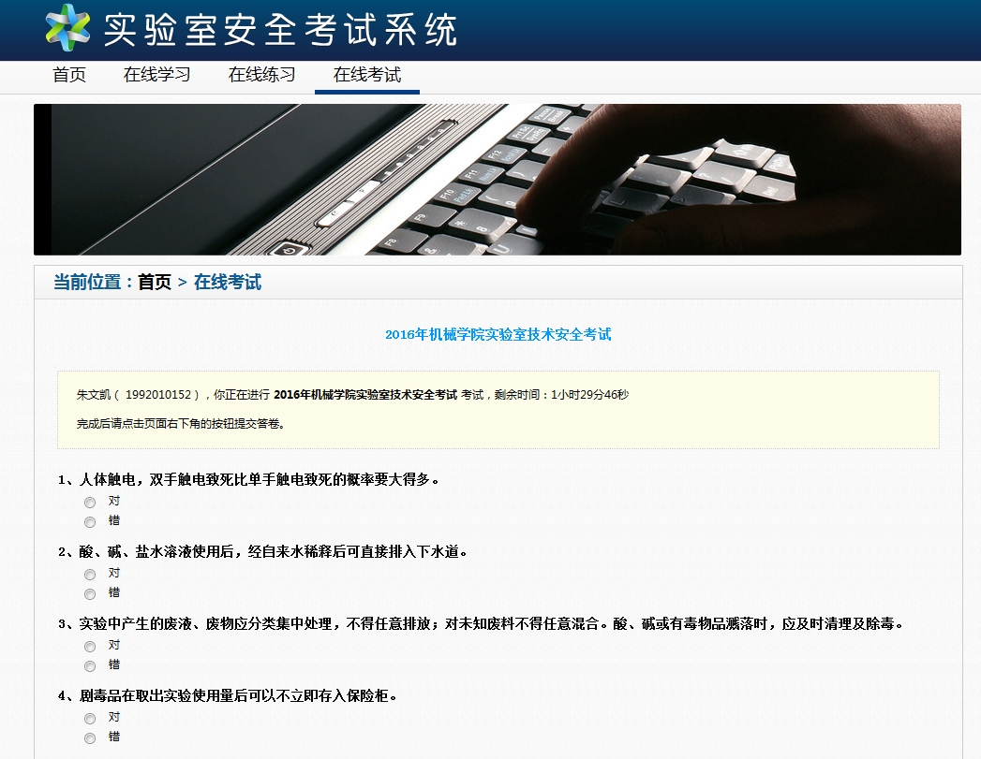
Task: Select 错 for question 1 about electric shock
Action: [x=90, y=522]
